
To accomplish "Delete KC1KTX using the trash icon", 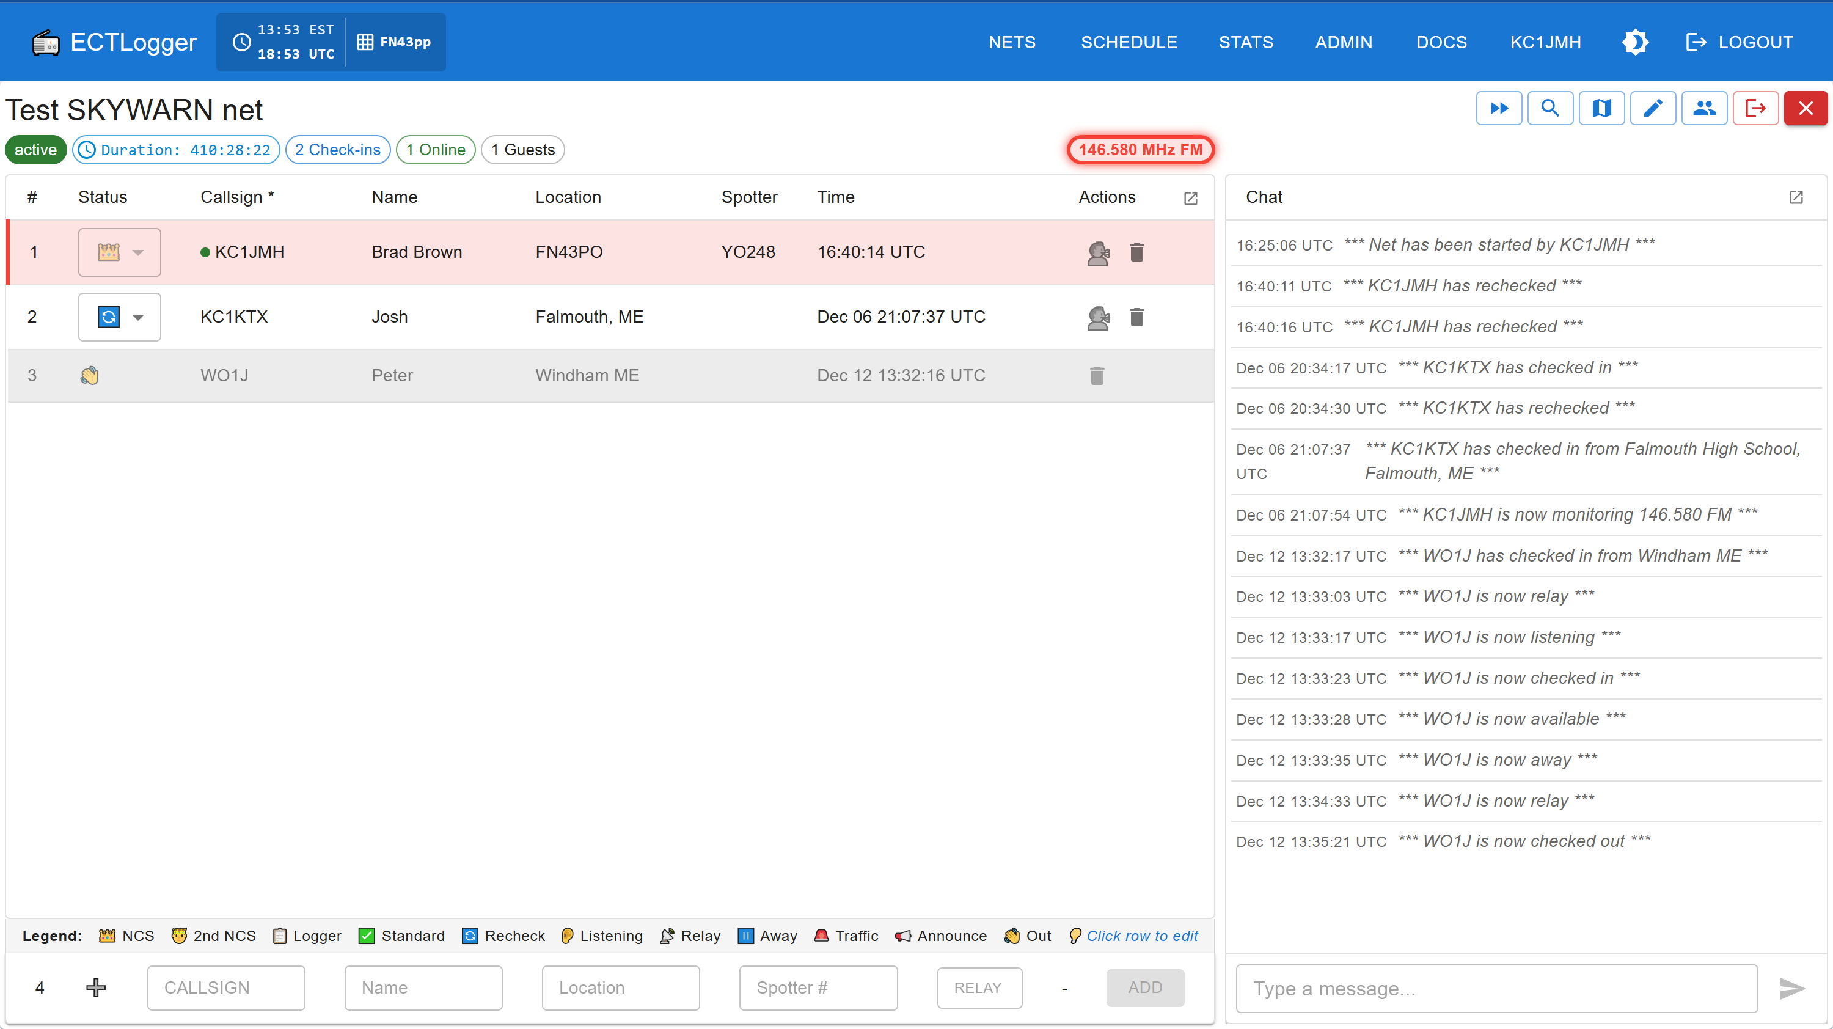I will tap(1136, 317).
